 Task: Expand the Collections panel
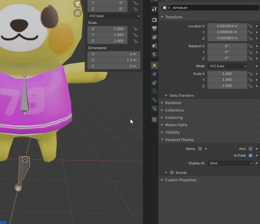tap(162, 110)
